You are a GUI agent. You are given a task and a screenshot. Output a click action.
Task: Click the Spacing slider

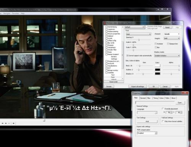pyautogui.click(x=139, y=40)
